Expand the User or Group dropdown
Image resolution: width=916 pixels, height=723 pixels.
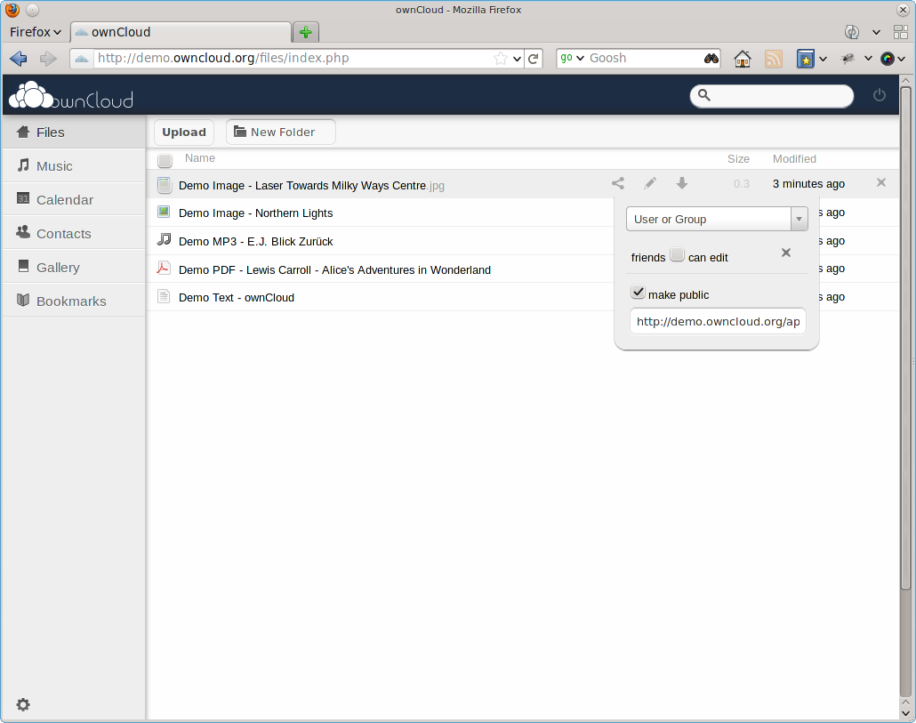point(717,219)
